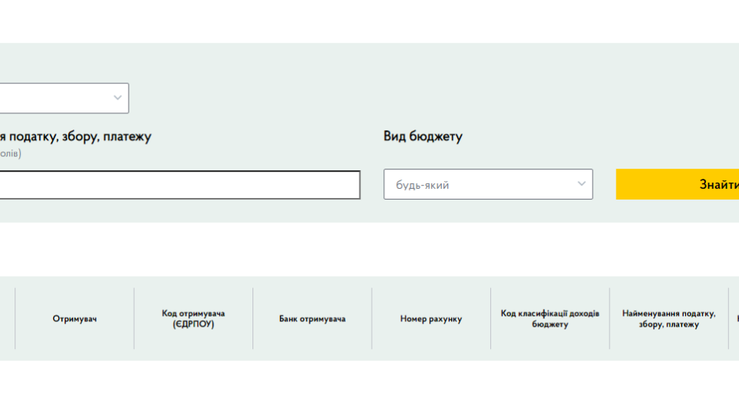Click the chevron arrow in the будь-який dropdown
This screenshot has height=416, width=739.
click(x=581, y=184)
